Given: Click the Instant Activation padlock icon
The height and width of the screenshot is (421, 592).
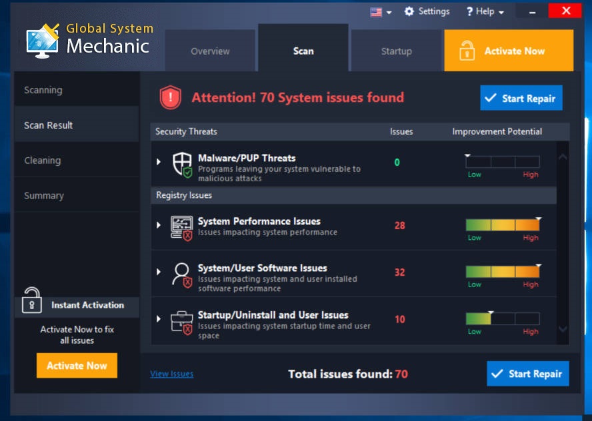Looking at the screenshot, I should click(32, 300).
